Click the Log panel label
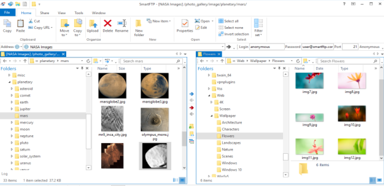Image resolution: width=384 pixels, height=186 pixels. (x=4, y=174)
